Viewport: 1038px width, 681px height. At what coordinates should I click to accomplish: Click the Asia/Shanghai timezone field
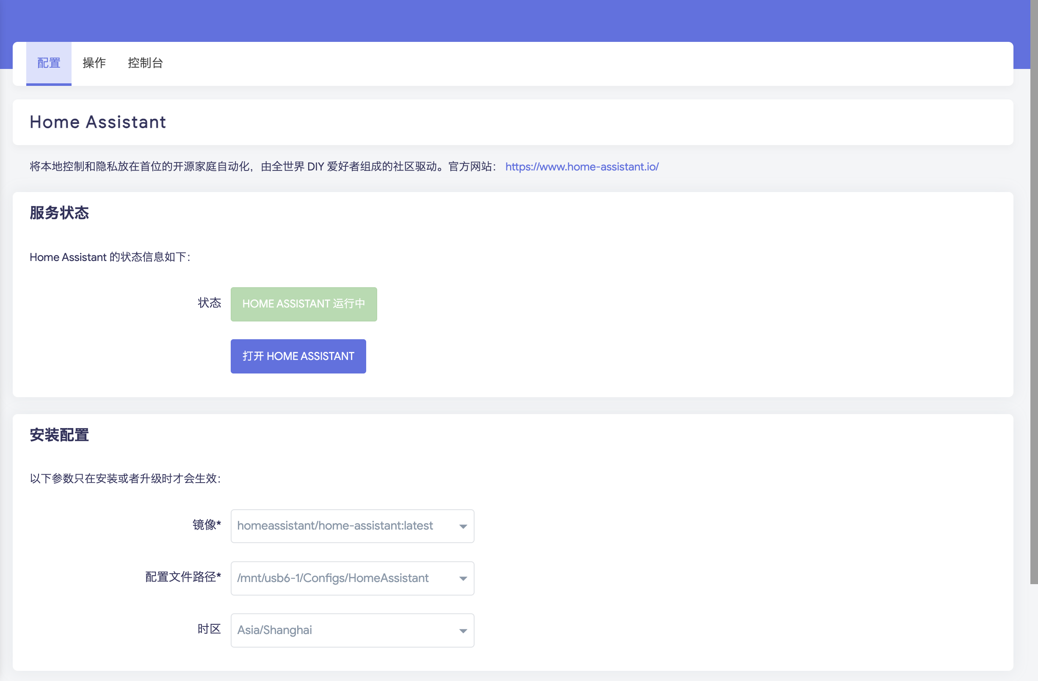click(352, 631)
